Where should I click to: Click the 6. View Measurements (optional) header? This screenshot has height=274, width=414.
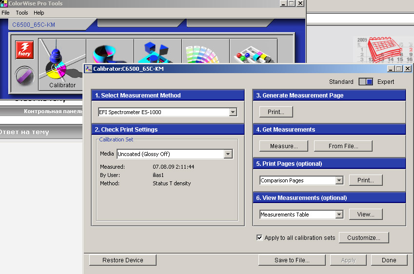pyautogui.click(x=329, y=198)
